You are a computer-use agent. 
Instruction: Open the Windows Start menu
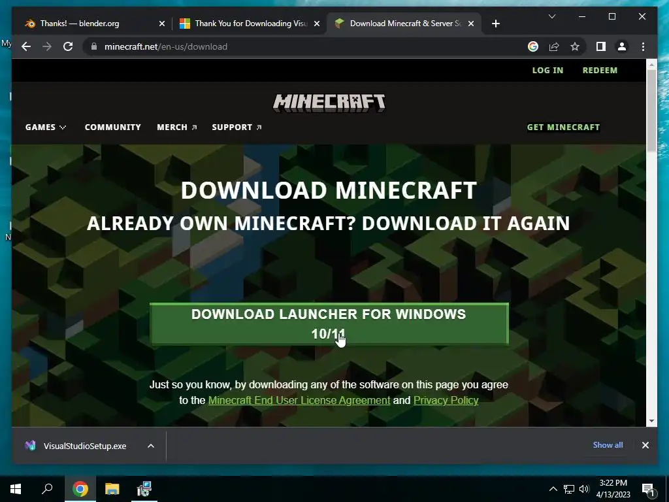(16, 489)
